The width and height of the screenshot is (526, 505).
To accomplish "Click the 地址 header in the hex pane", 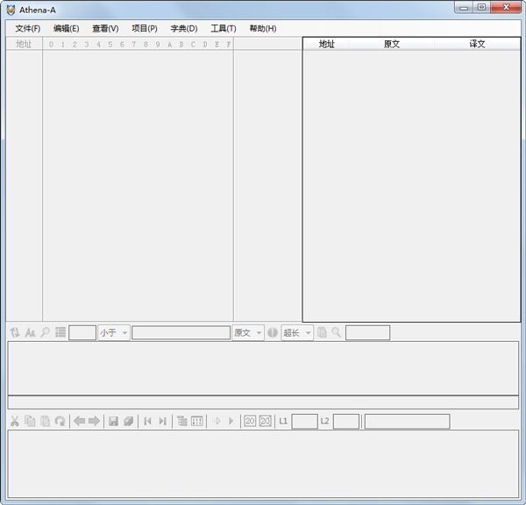I will click(25, 44).
